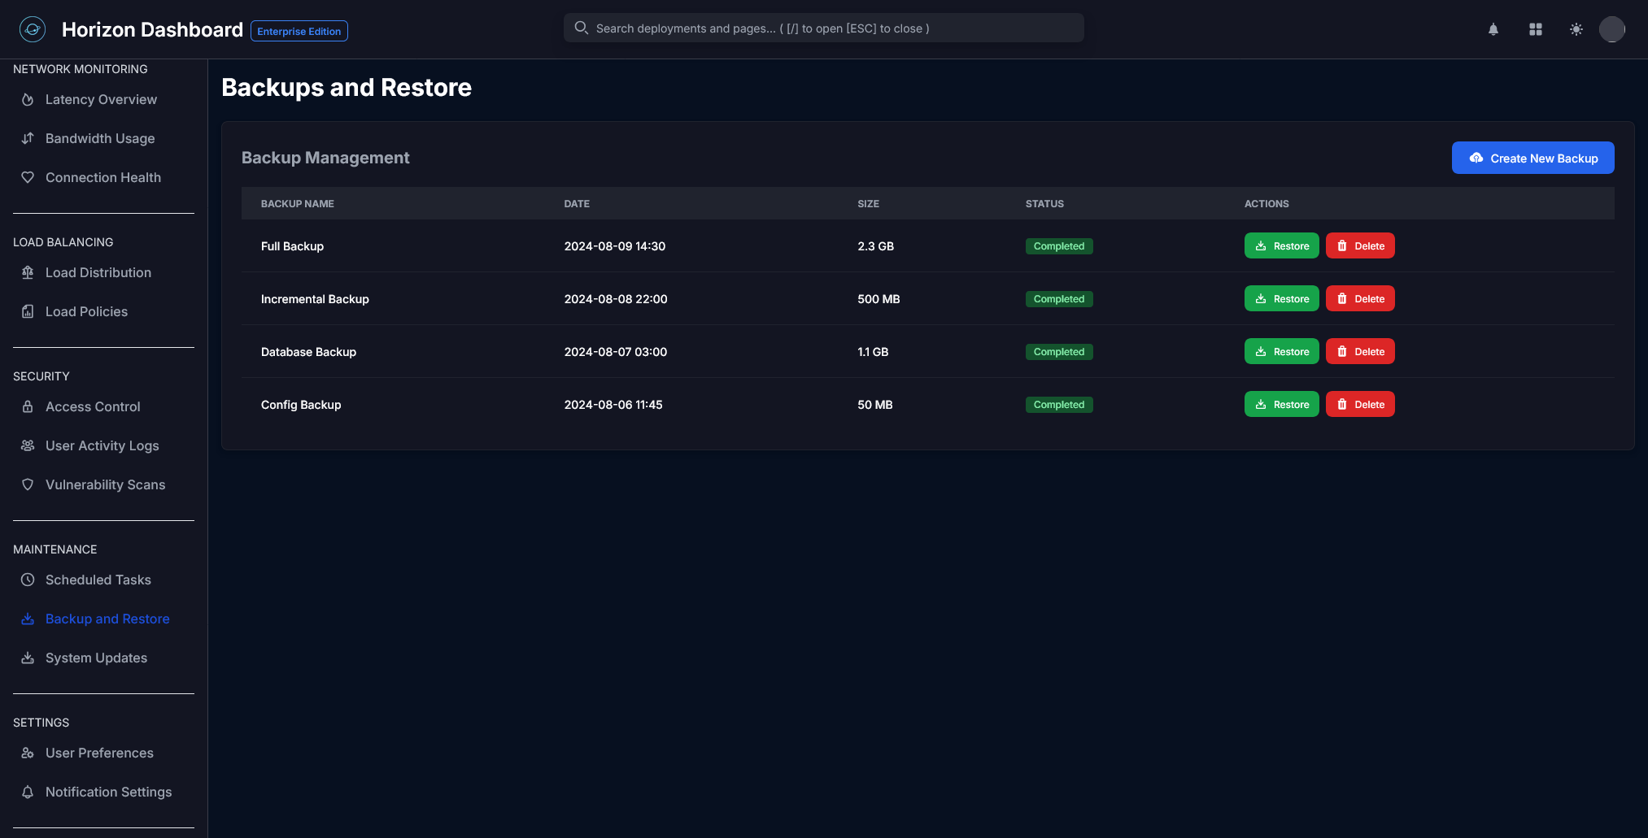The width and height of the screenshot is (1648, 838).
Task: Click the Incremental Backup name cell
Action: point(315,298)
